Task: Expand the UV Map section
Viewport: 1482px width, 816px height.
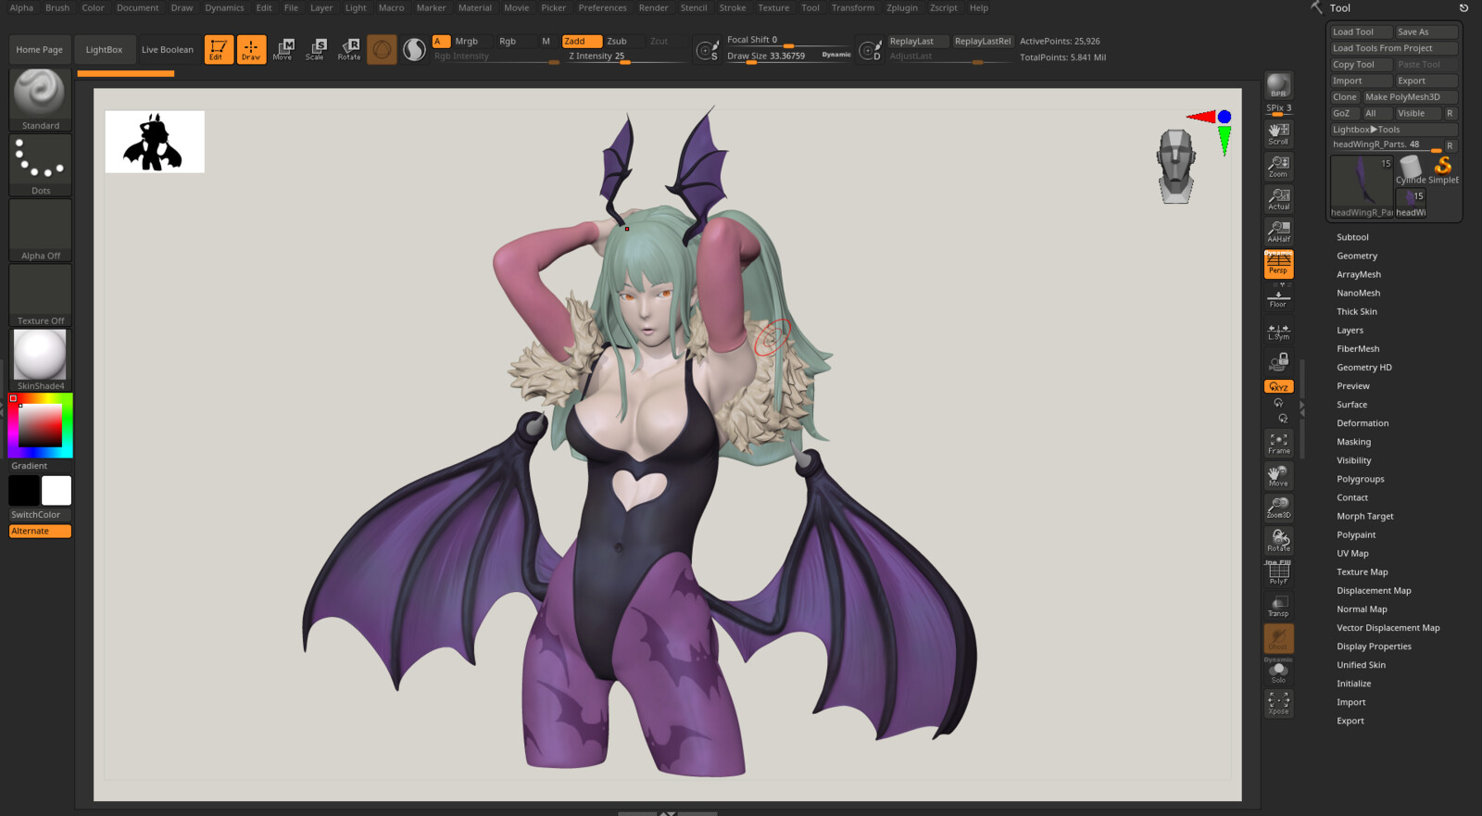Action: click(1352, 553)
